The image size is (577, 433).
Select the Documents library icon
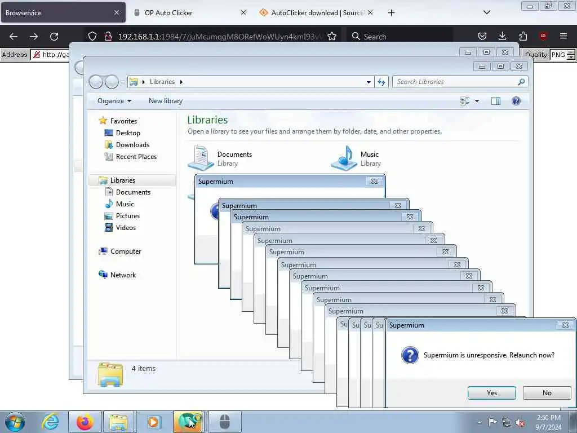[x=201, y=158]
